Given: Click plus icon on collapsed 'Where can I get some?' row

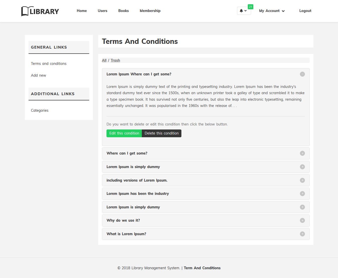Looking at the screenshot, I should tap(302, 153).
